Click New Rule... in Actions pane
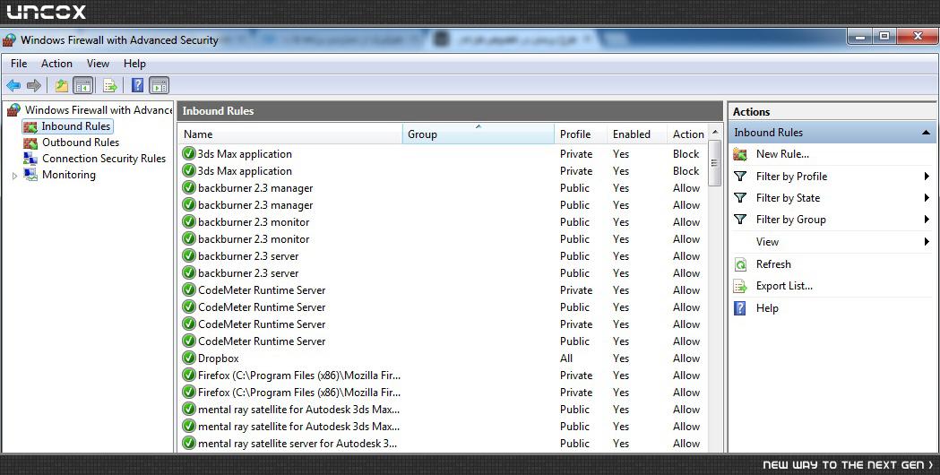This screenshot has height=475, width=940. pyautogui.click(x=782, y=154)
